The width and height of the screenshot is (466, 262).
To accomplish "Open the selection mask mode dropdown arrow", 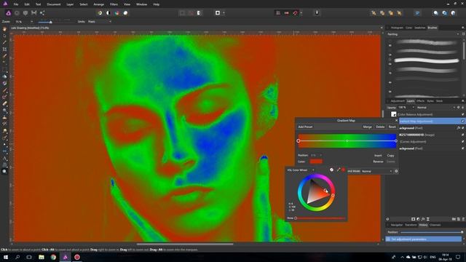I will (224, 13).
